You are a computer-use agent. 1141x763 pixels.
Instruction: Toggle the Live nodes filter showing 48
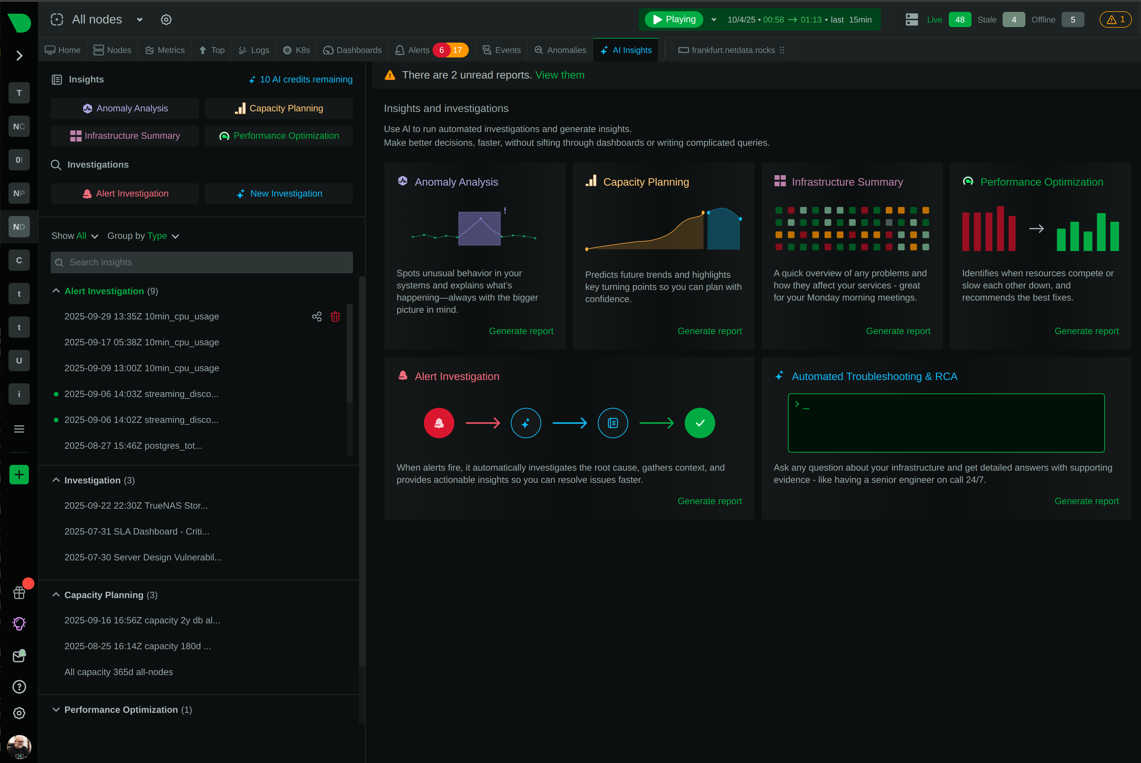click(x=959, y=19)
